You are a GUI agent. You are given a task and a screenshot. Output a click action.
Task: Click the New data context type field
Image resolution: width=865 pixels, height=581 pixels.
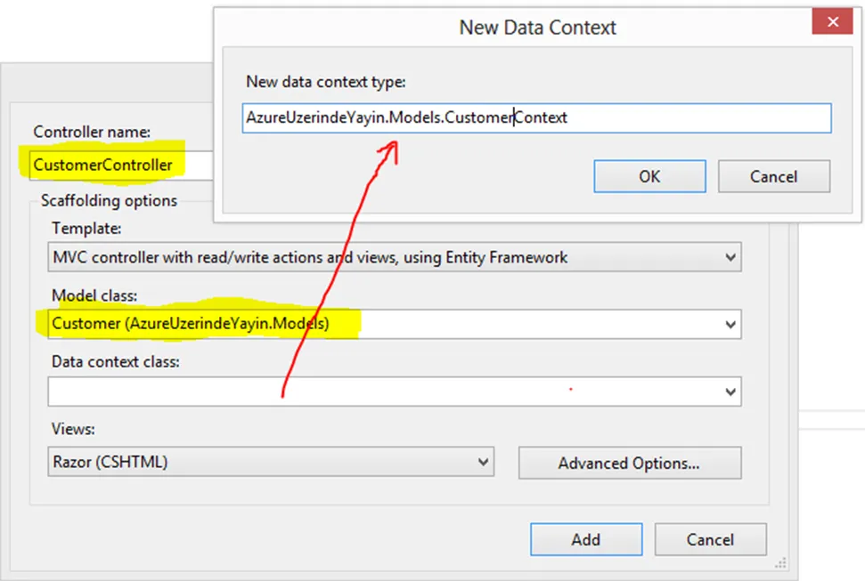pos(536,118)
